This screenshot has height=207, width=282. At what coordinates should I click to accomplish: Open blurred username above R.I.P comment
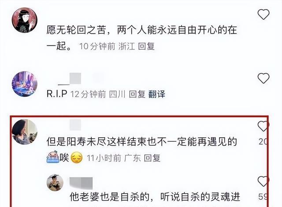70,79
